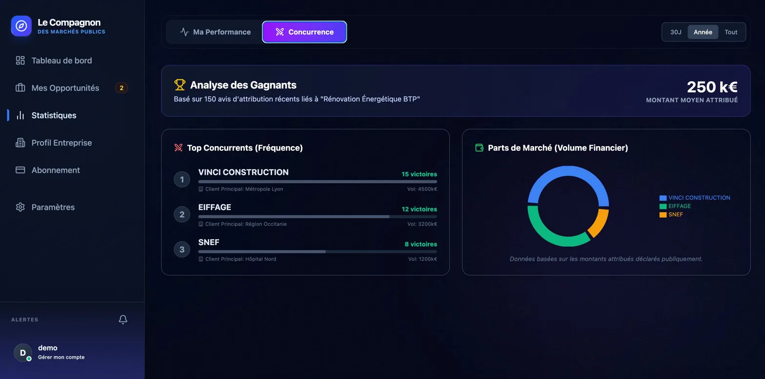Open Tableau de bord in sidebar
Image resolution: width=765 pixels, height=379 pixels.
72,60
